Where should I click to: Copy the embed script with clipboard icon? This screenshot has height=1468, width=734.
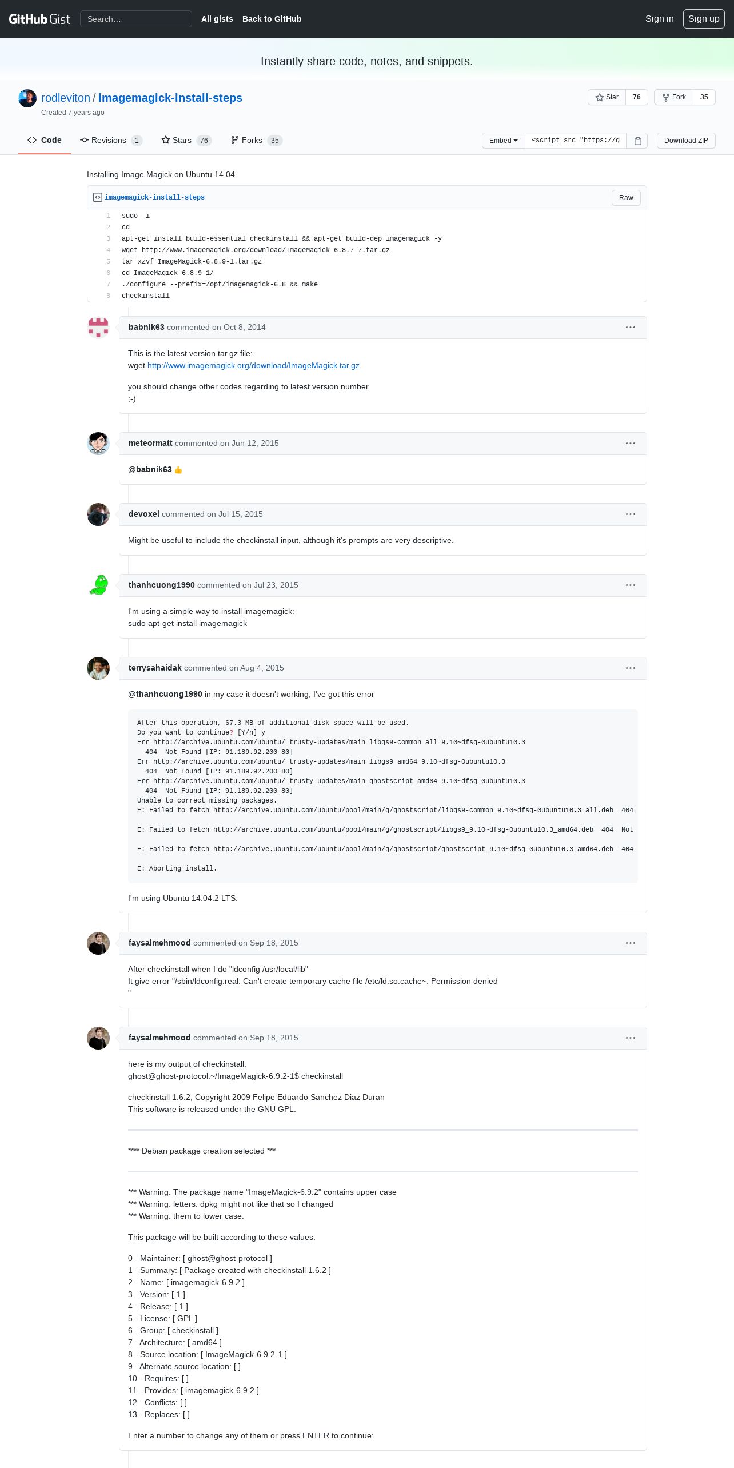[637, 141]
